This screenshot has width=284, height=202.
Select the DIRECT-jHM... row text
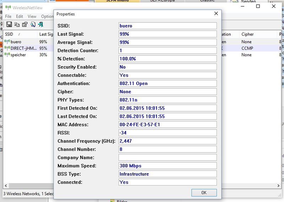coord(23,48)
